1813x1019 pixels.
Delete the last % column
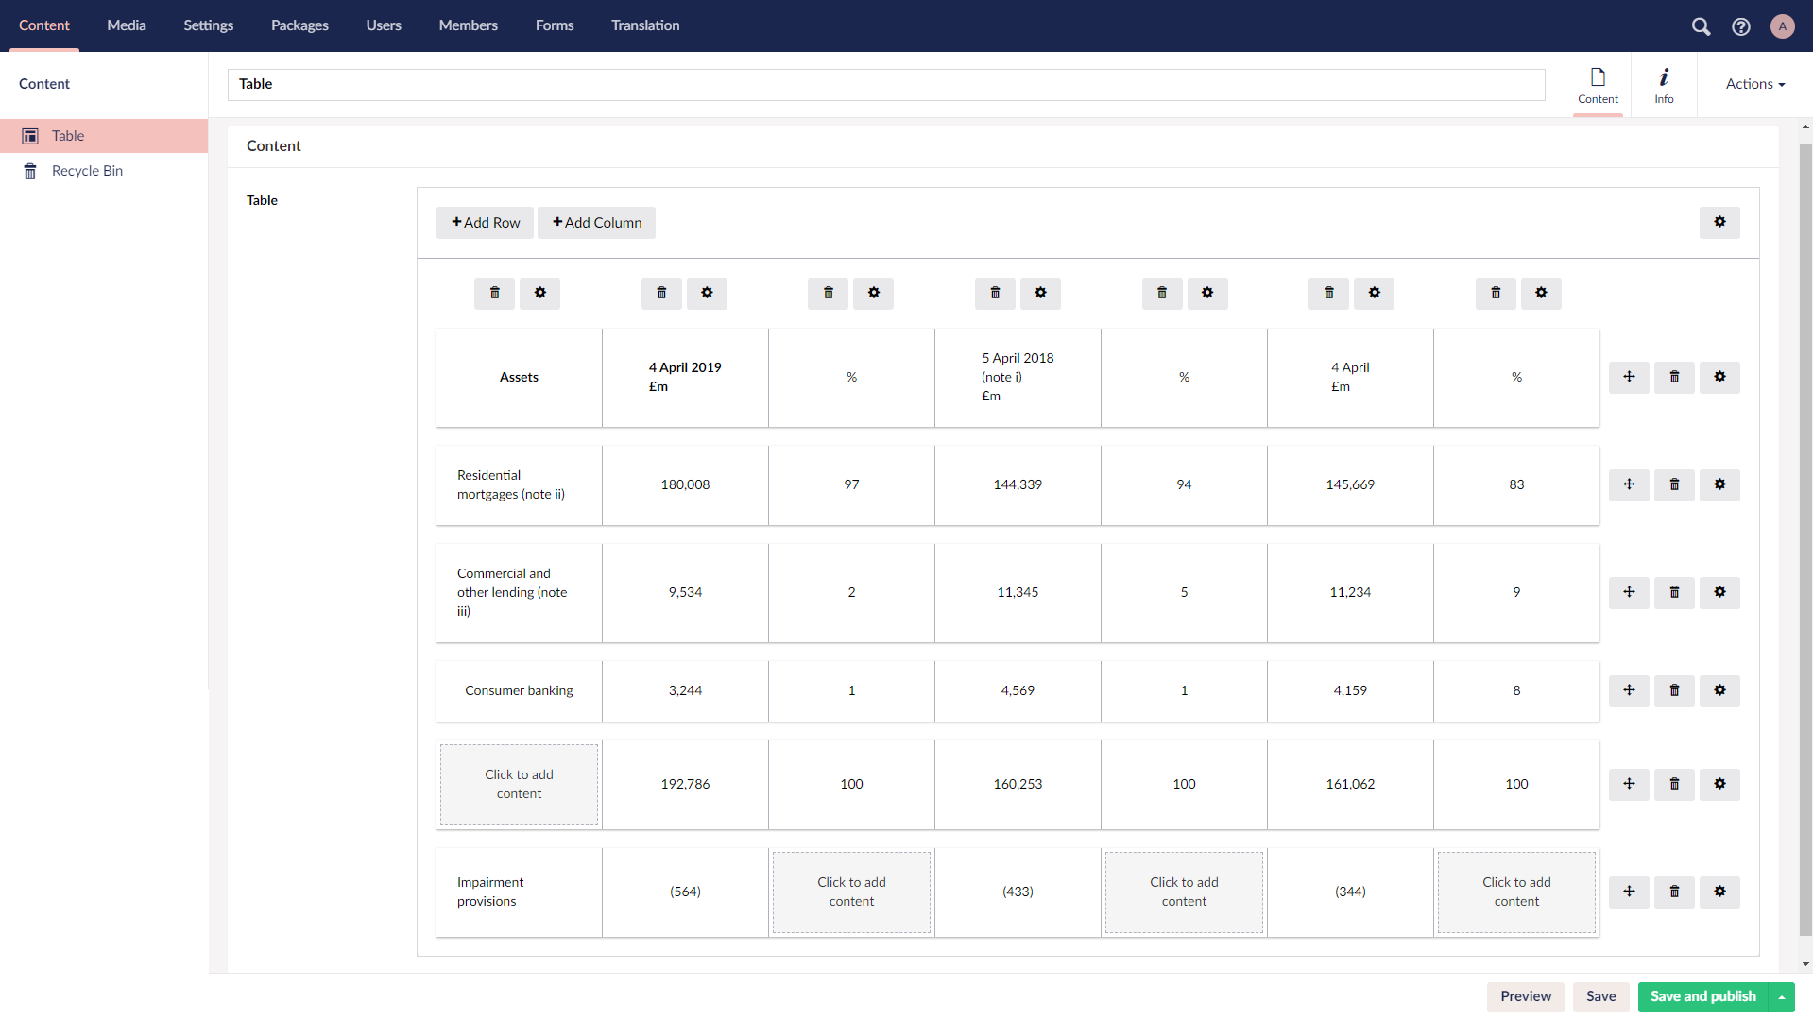[1496, 293]
